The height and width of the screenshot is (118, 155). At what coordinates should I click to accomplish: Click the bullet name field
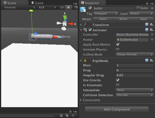pyautogui.click(x=114, y=8)
